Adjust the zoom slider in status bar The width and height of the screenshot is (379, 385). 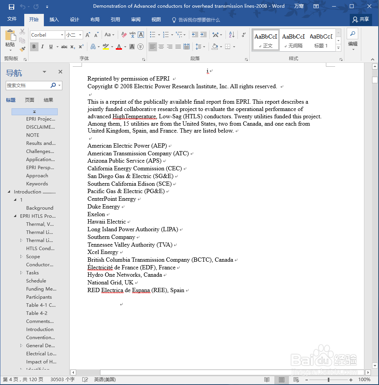pos(328,380)
